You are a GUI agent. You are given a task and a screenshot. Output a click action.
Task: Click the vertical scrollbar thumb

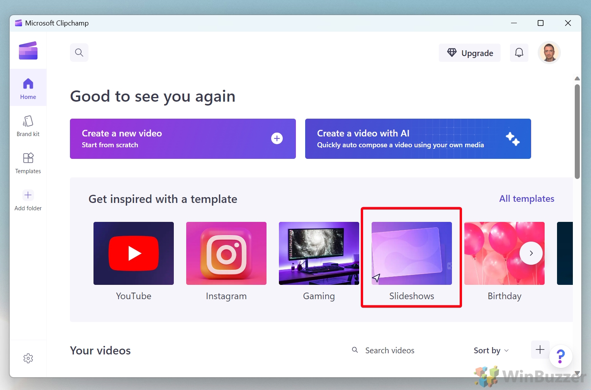tap(577, 131)
